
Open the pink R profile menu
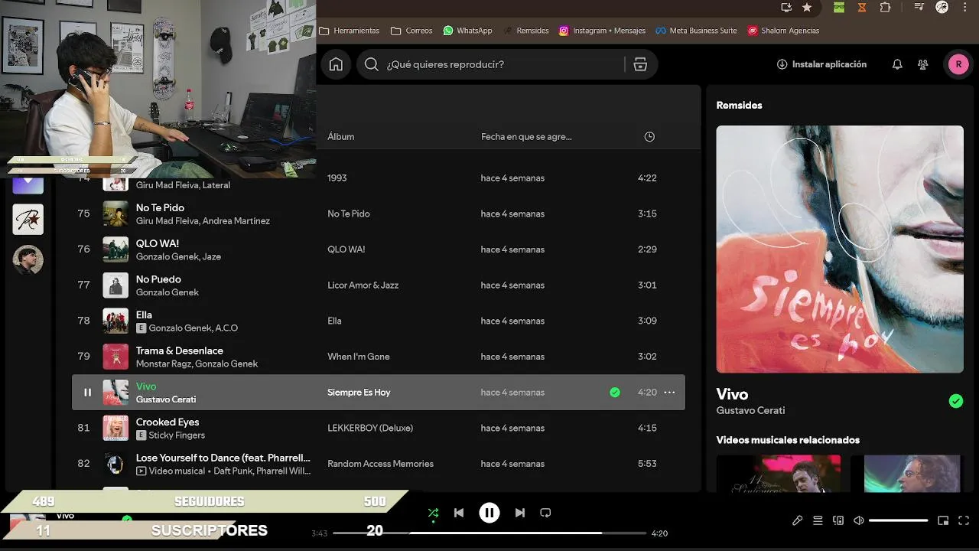click(x=958, y=64)
